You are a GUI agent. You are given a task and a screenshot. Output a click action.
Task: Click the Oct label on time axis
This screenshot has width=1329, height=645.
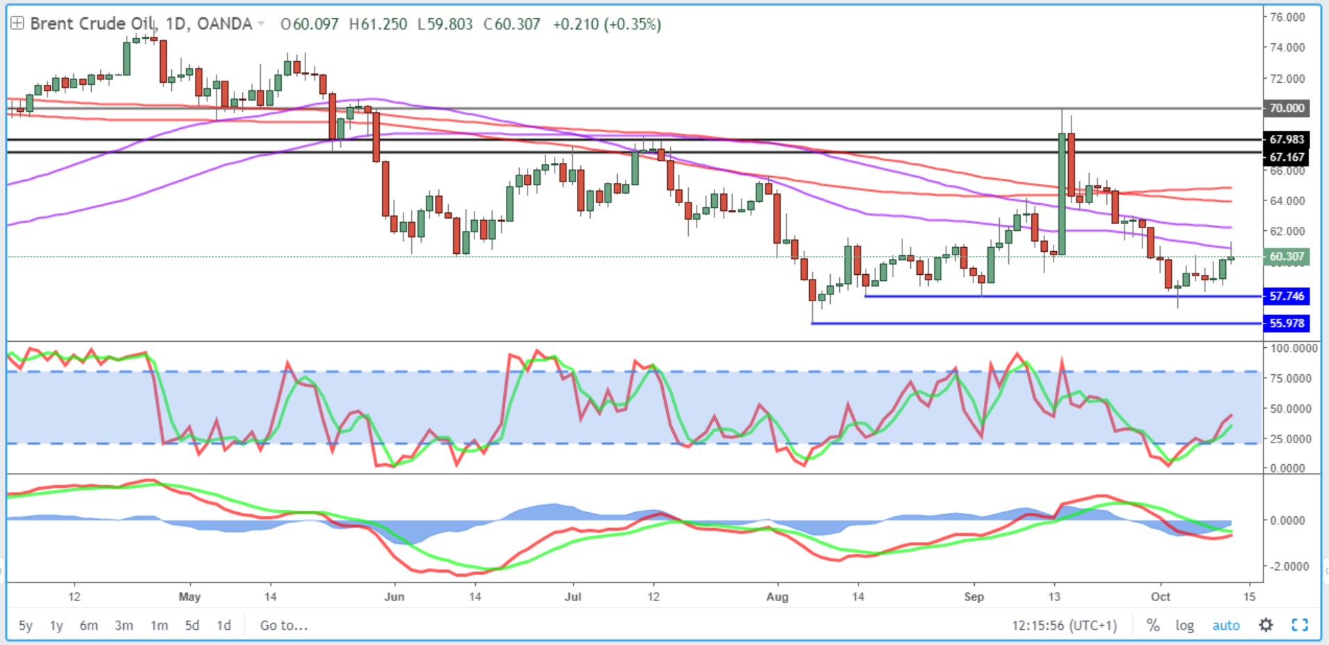coord(1161,597)
